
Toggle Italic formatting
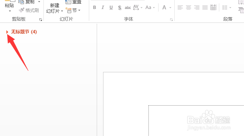coord(103,7)
